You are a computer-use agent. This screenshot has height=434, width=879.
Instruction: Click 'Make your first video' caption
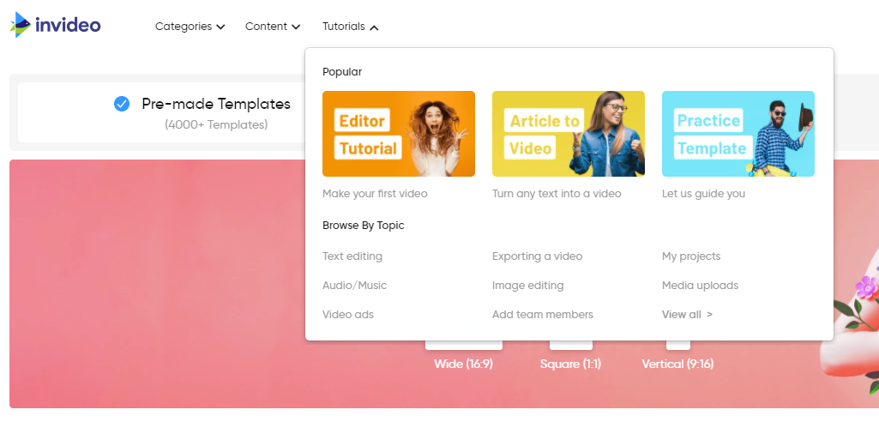coord(375,194)
